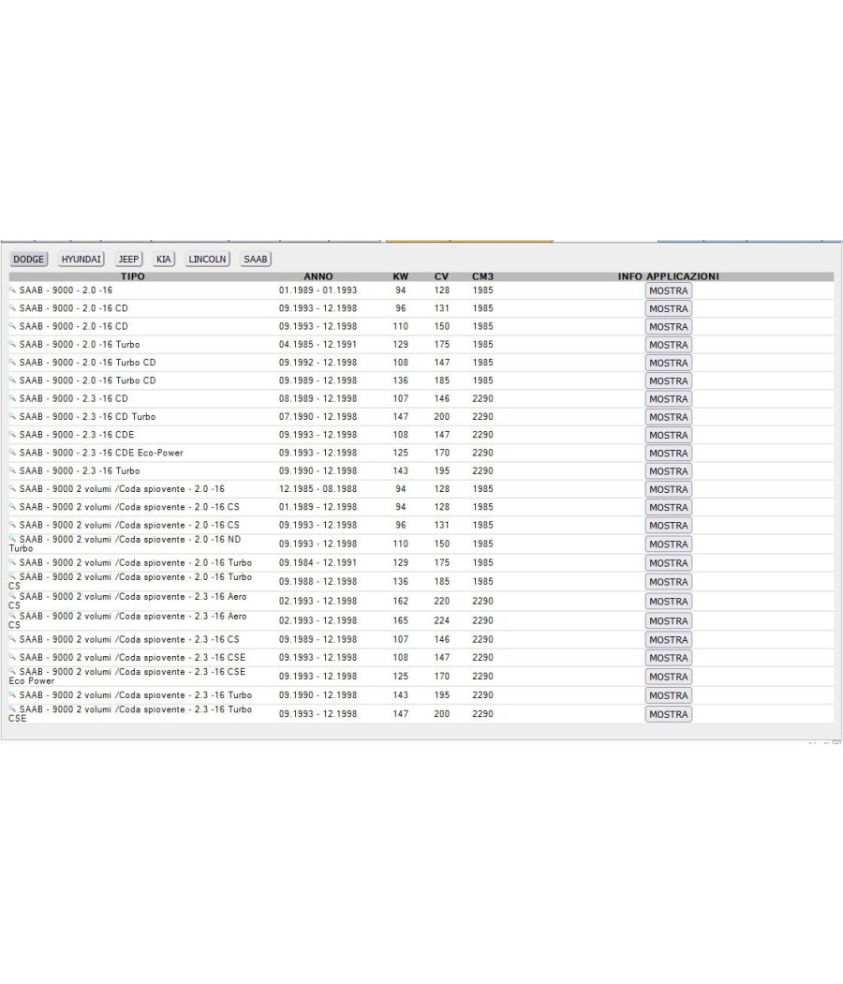Click magnifier icon of 2.3 -16 CSE Eco Power row
The image size is (843, 984).
(x=12, y=672)
